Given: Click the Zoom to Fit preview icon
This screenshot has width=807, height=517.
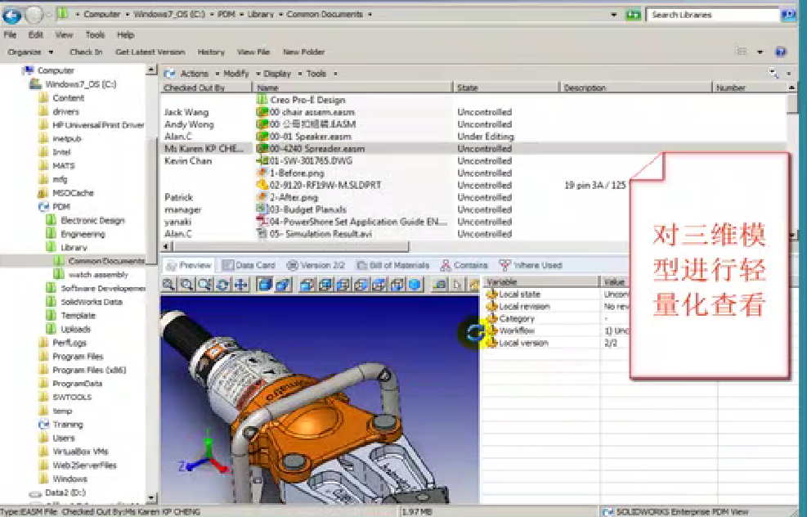Looking at the screenshot, I should 168,284.
